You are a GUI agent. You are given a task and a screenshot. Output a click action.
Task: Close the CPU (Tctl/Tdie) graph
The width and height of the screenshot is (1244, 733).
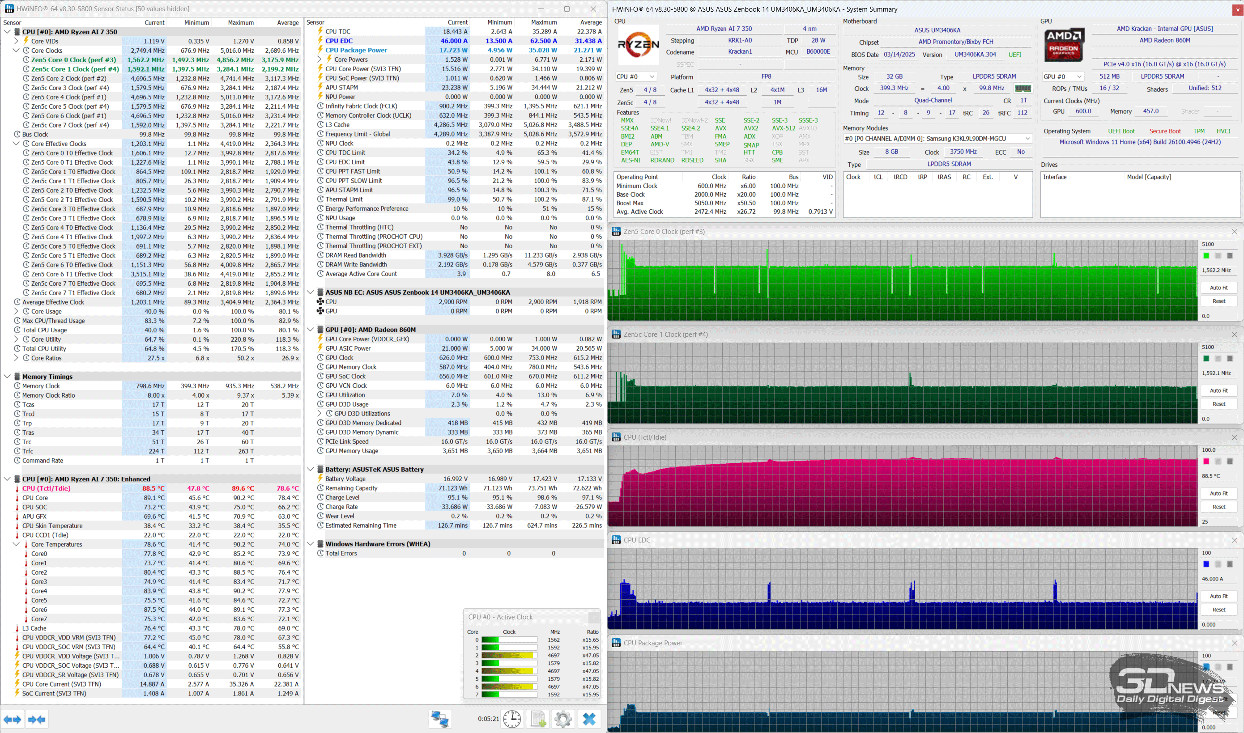point(1234,437)
